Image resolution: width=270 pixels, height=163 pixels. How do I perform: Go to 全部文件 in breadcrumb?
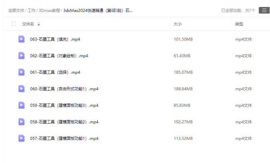click(16, 11)
